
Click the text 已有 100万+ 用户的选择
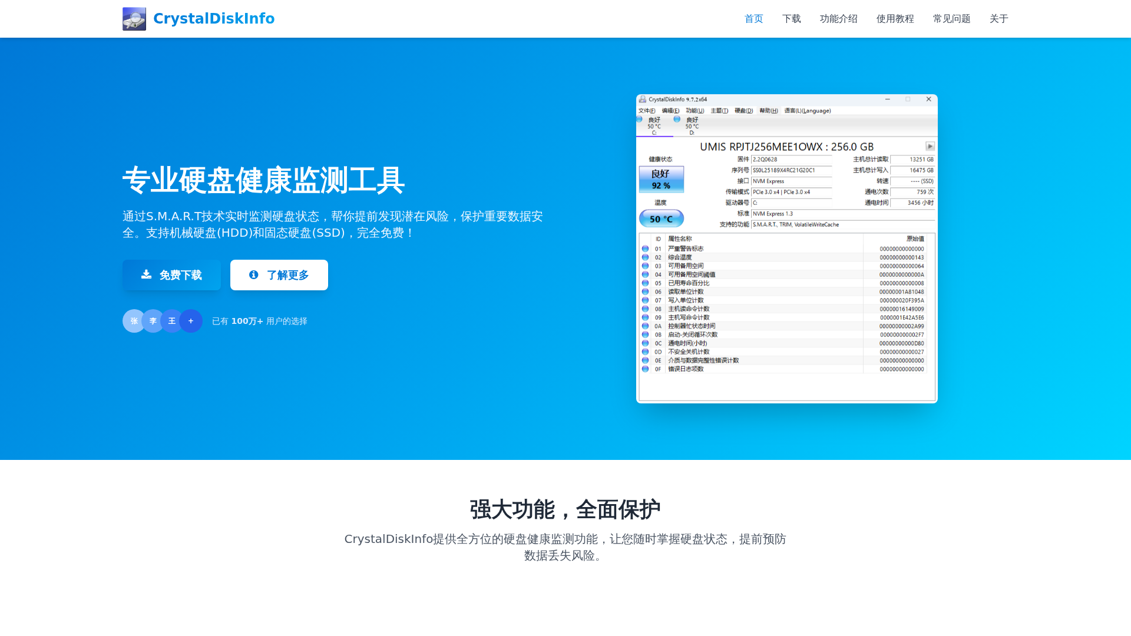pyautogui.click(x=260, y=321)
